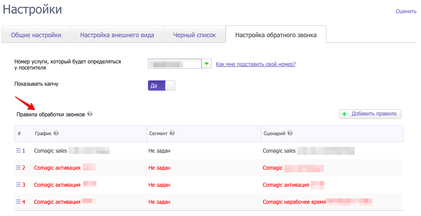Click help icon next to Правила обработки звонков

point(90,114)
